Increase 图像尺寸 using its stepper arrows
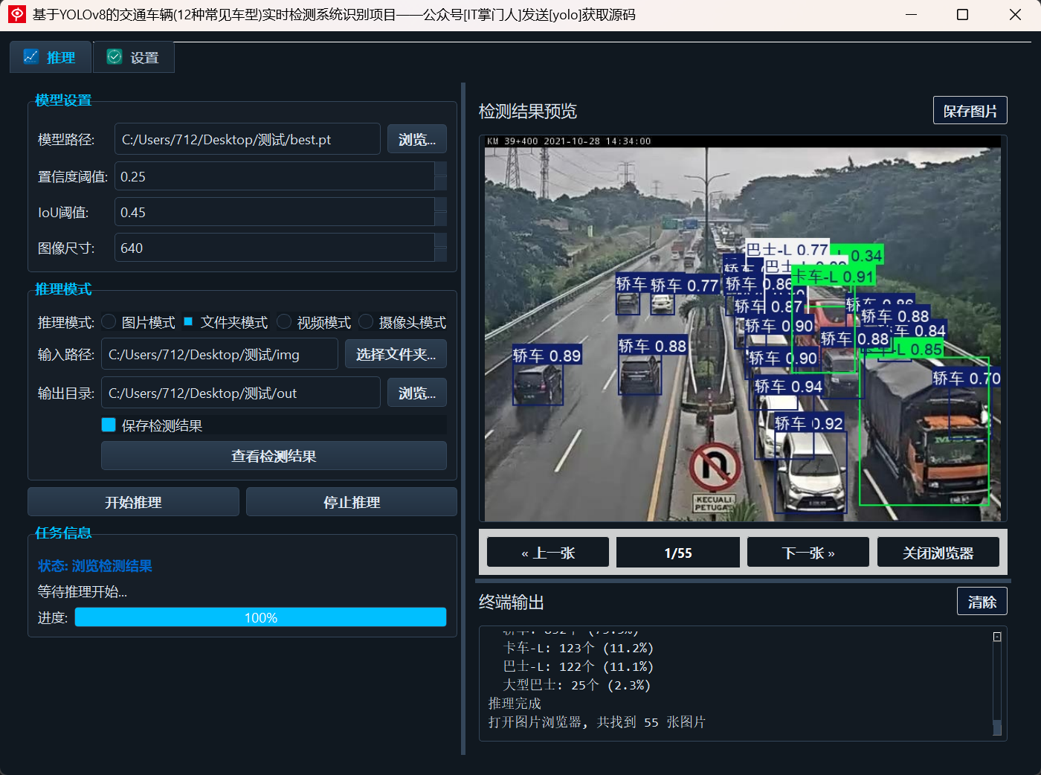Screen dimensions: 1041x775 pyautogui.click(x=439, y=242)
